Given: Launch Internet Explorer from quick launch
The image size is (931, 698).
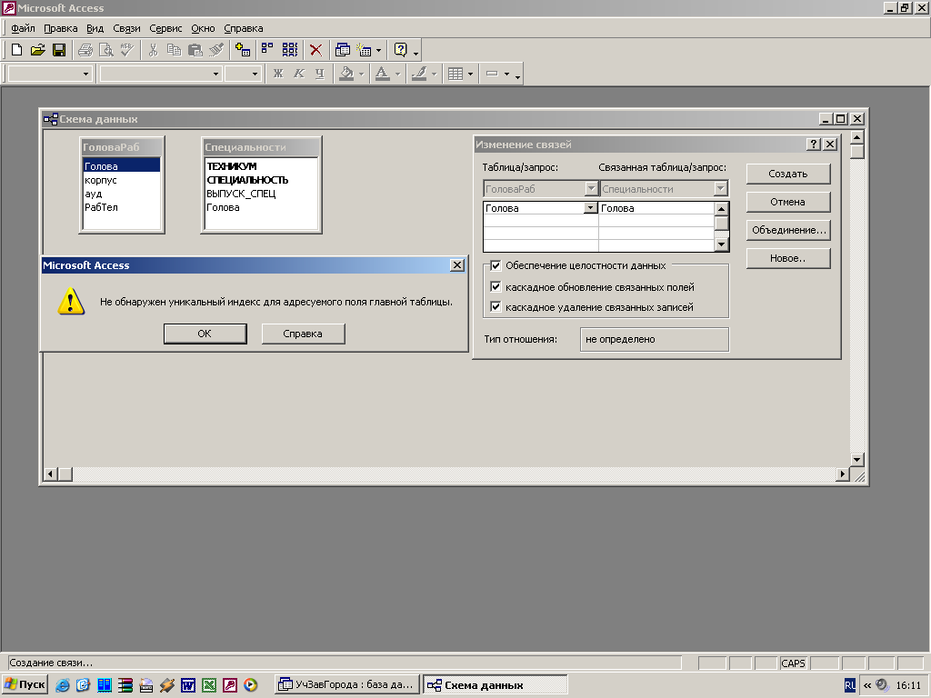Looking at the screenshot, I should click(x=62, y=685).
